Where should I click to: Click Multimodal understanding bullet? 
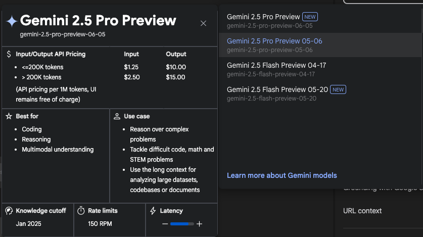point(58,150)
